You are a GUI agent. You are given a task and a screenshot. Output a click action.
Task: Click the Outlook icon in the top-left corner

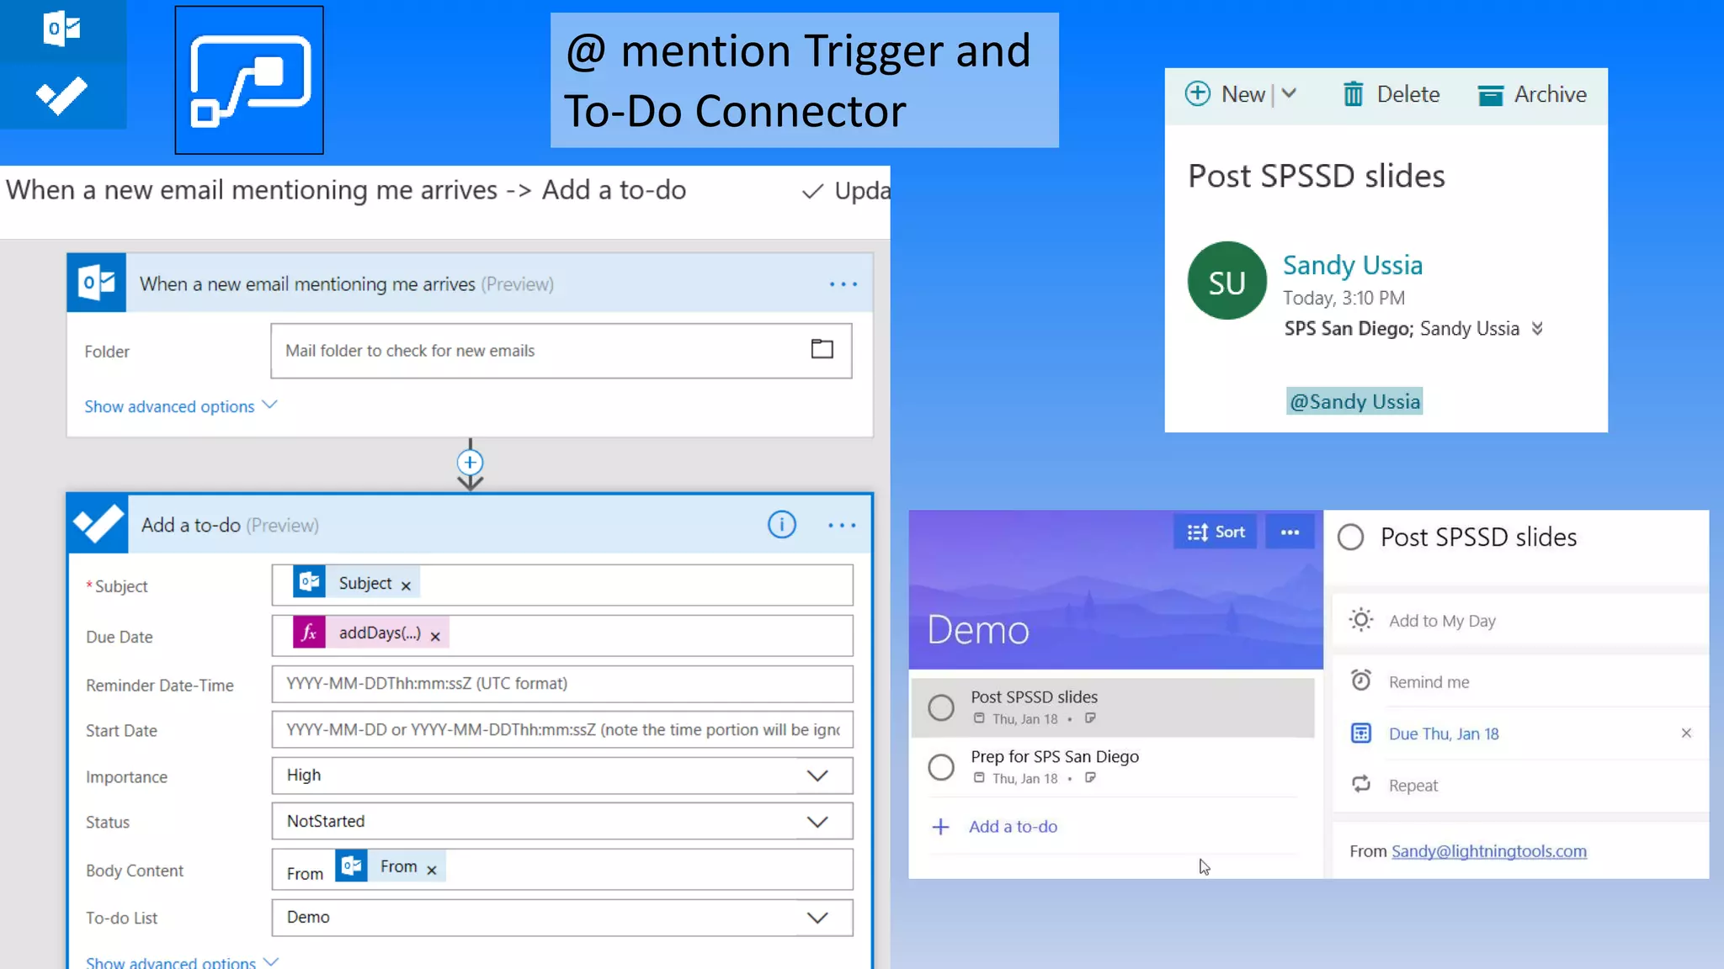click(62, 29)
